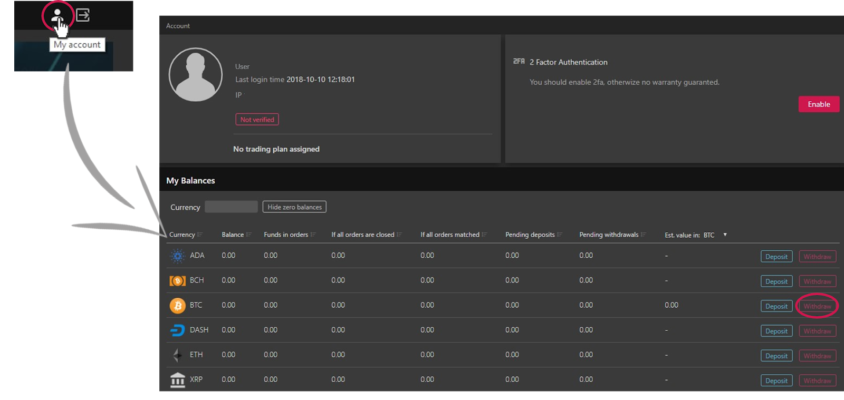Click the XRP bank icon
Viewport: 844px width, 400px height.
pyautogui.click(x=178, y=380)
